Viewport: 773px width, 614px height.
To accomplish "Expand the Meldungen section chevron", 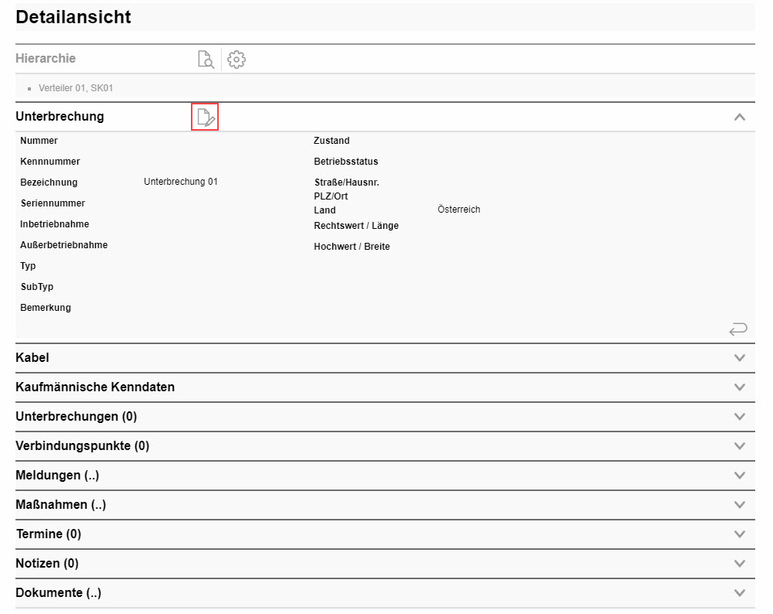I will point(740,476).
